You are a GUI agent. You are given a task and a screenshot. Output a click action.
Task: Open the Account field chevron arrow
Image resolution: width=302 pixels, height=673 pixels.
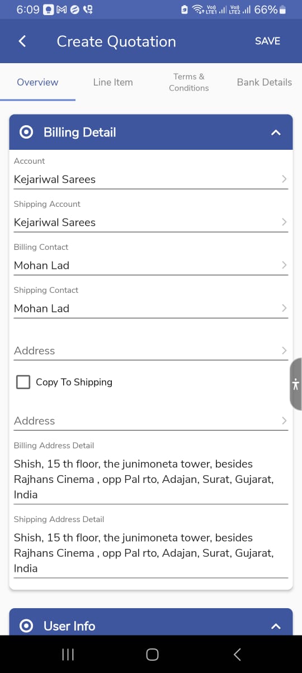(284, 179)
